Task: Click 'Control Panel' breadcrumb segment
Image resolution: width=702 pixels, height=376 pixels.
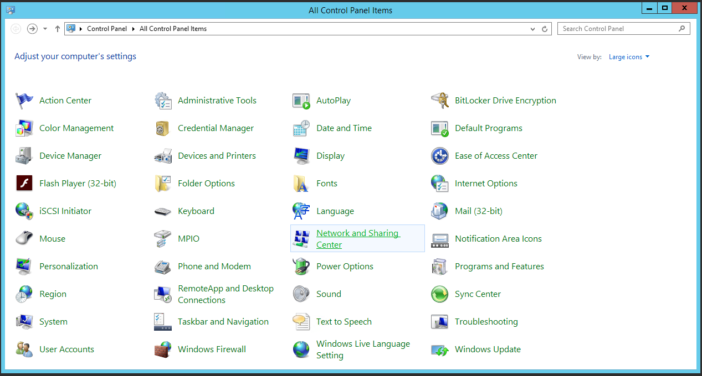Action: coord(107,29)
